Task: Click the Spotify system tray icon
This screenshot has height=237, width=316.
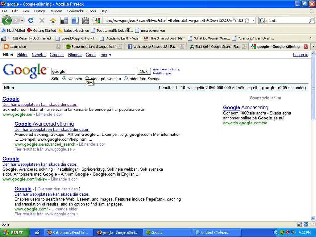Action: click(282, 232)
